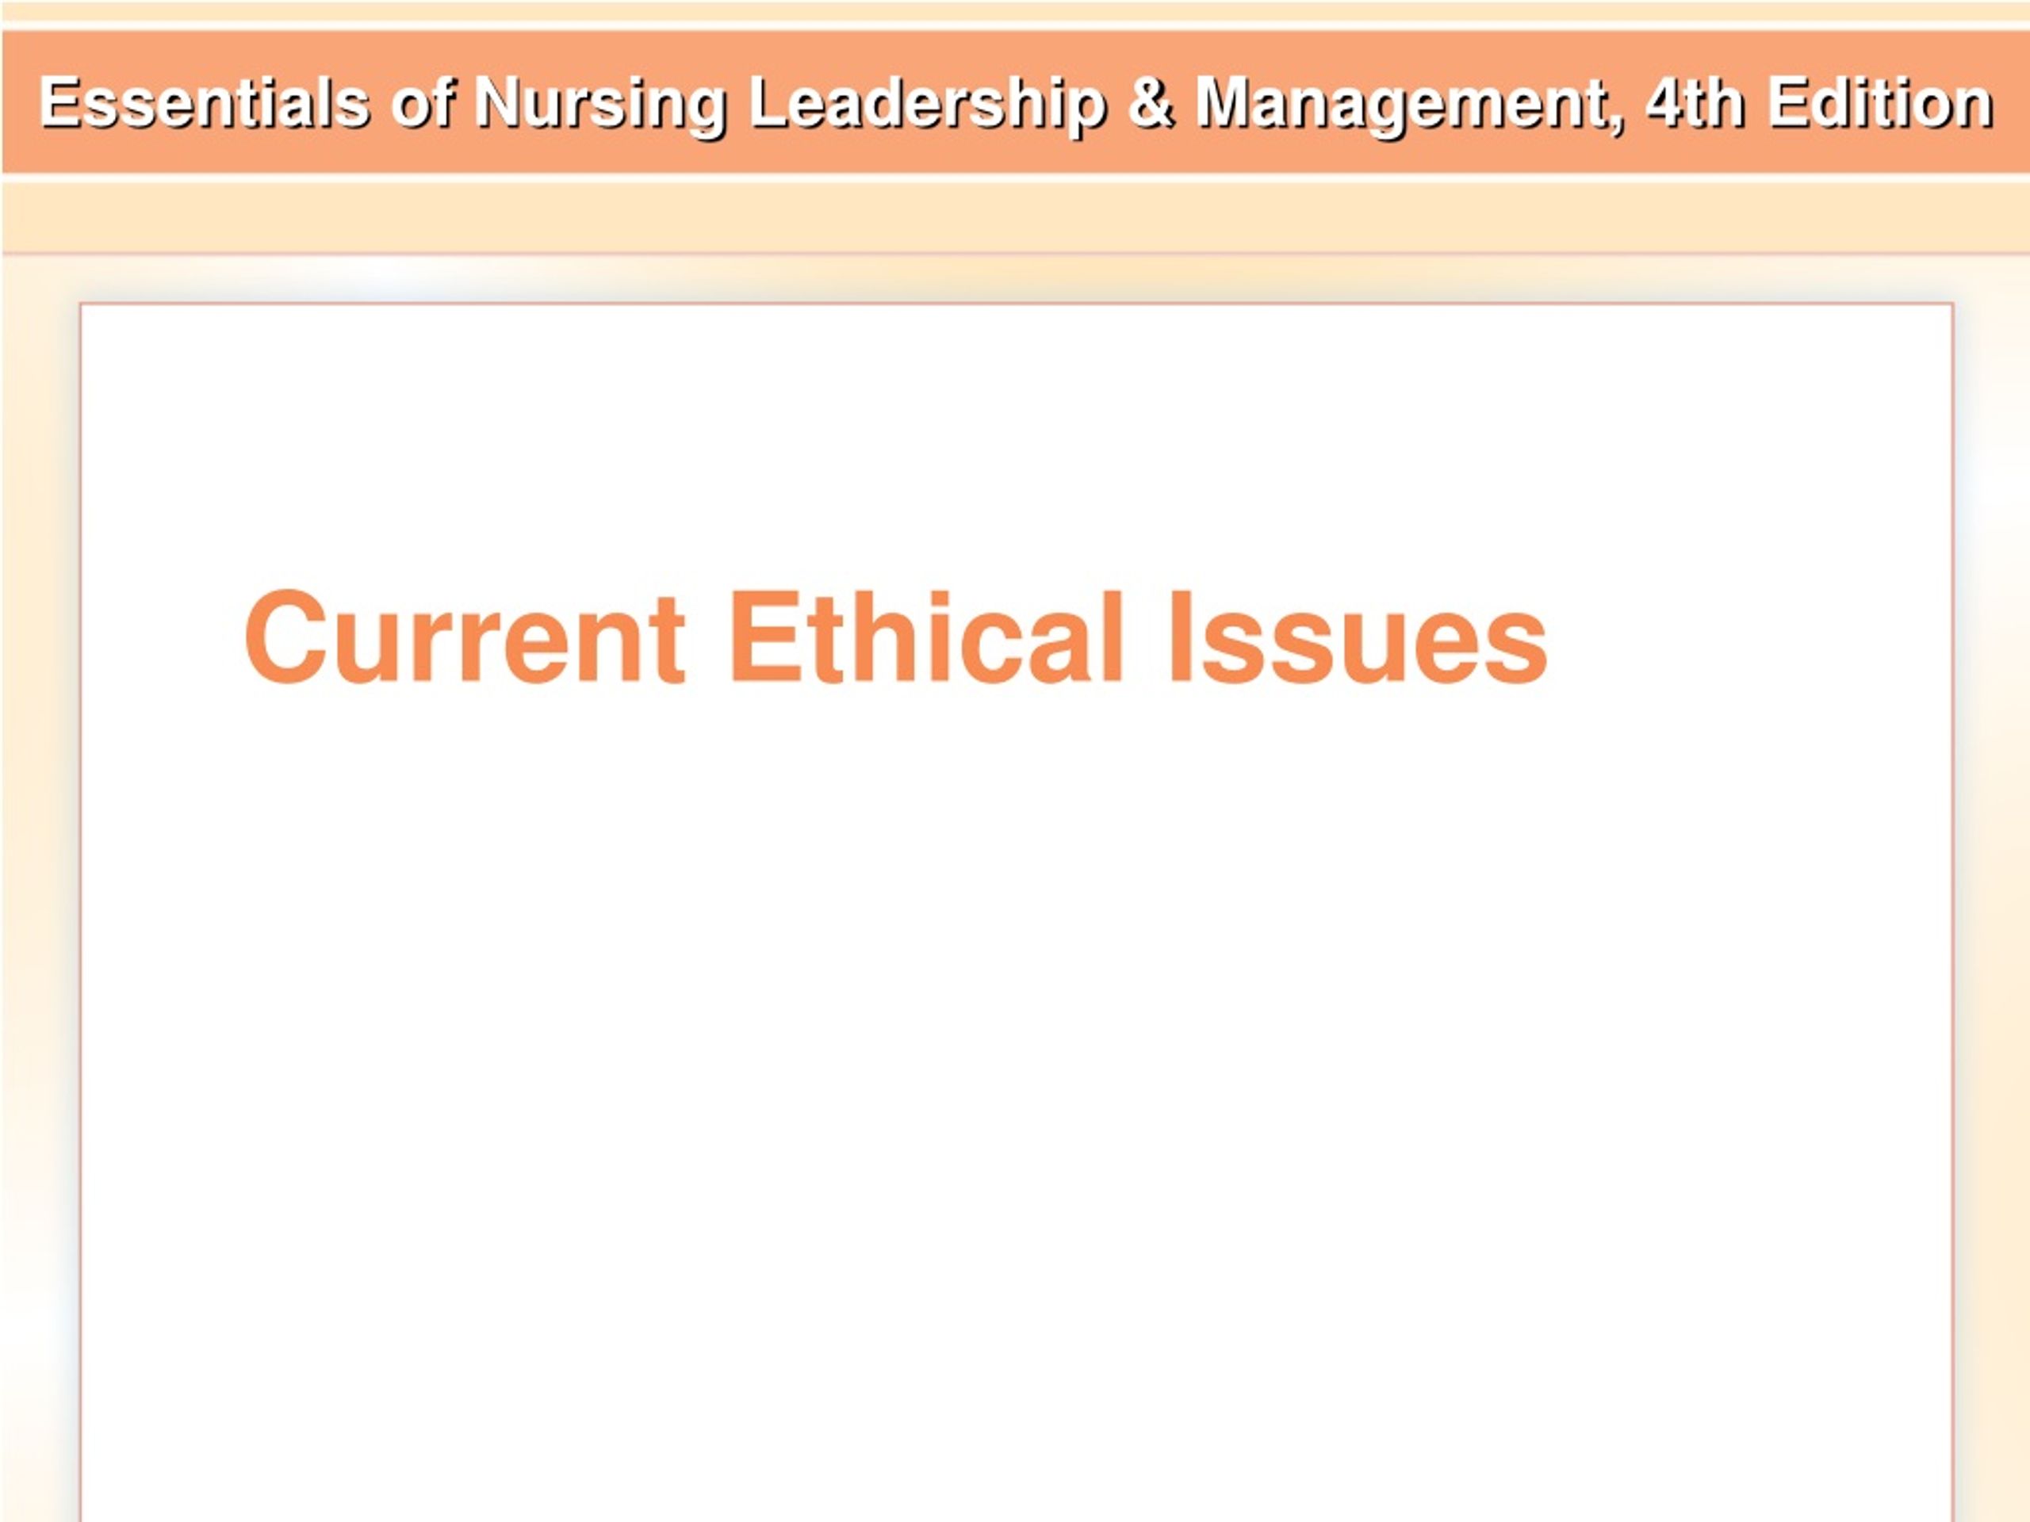Click the word of in the header

coord(422,101)
